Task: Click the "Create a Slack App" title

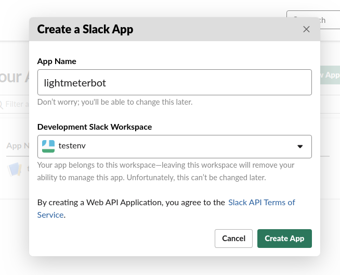Action: (85, 29)
